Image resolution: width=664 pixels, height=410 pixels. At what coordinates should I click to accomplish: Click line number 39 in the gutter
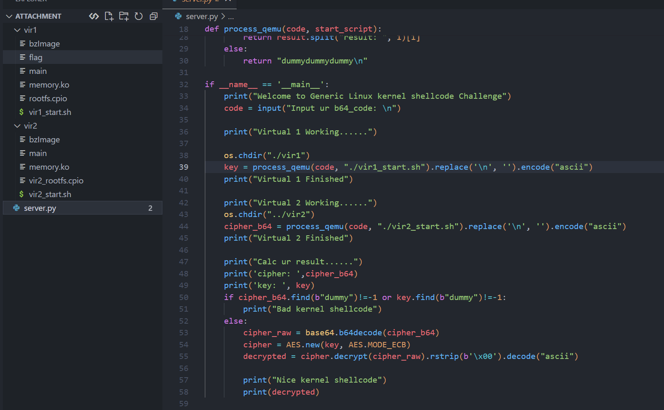[x=184, y=167]
